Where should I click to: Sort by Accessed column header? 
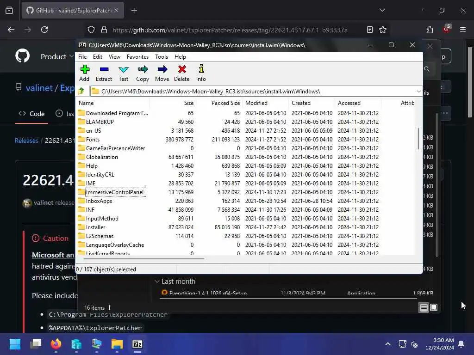coord(358,103)
